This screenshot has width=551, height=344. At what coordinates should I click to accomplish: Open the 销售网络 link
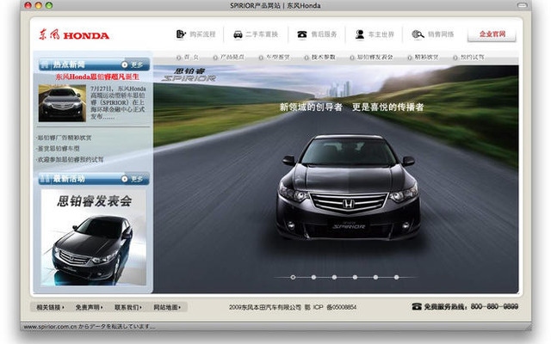coord(441,34)
